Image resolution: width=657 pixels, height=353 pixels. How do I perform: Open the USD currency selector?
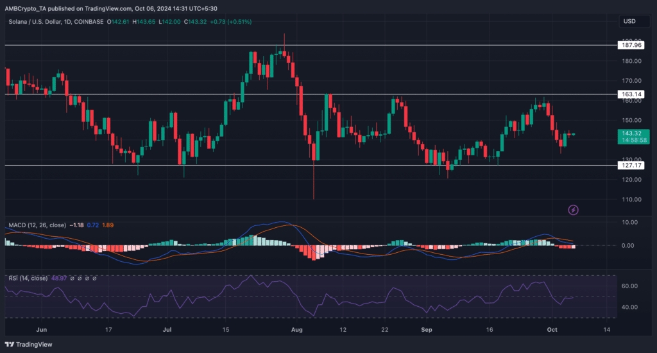tap(629, 22)
